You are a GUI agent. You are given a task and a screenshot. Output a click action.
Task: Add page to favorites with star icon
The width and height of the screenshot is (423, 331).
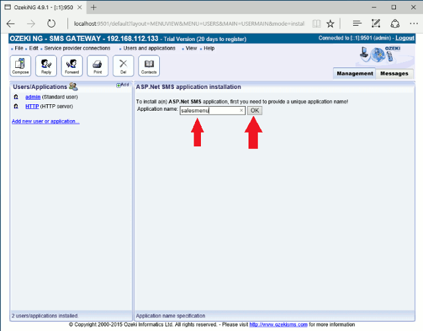pos(330,23)
